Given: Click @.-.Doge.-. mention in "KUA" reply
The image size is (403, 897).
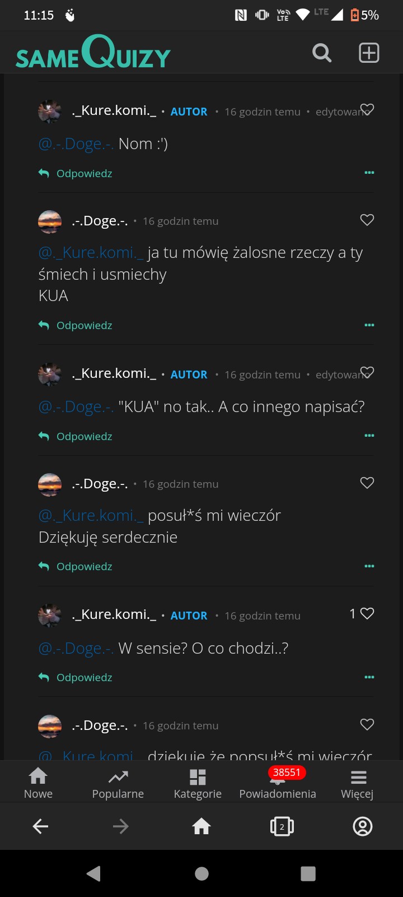Looking at the screenshot, I should (x=76, y=407).
